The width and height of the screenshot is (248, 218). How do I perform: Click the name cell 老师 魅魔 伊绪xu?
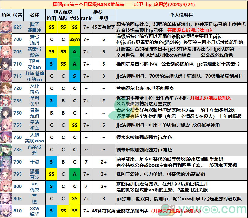[35, 76]
